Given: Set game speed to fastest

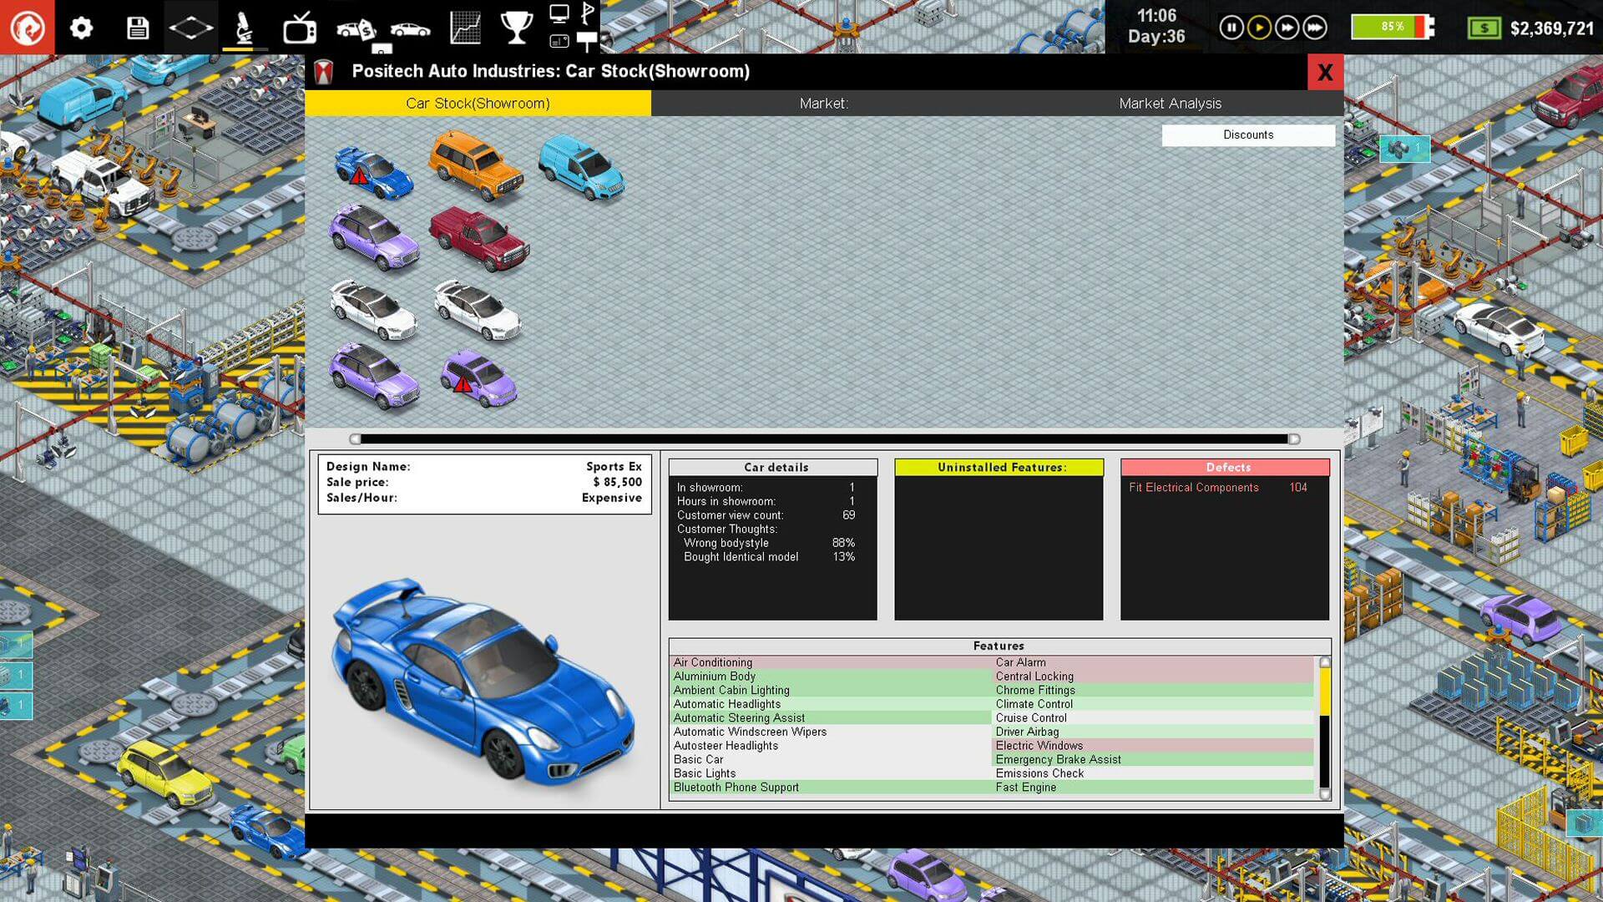Looking at the screenshot, I should pos(1315,28).
